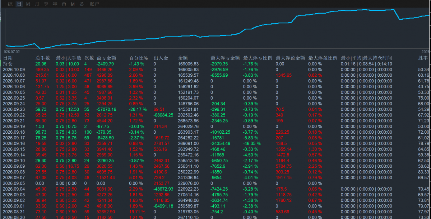Viewport: 431px width, 219px height.
Task: Open the 账户 account tab
Action: pos(94,4)
